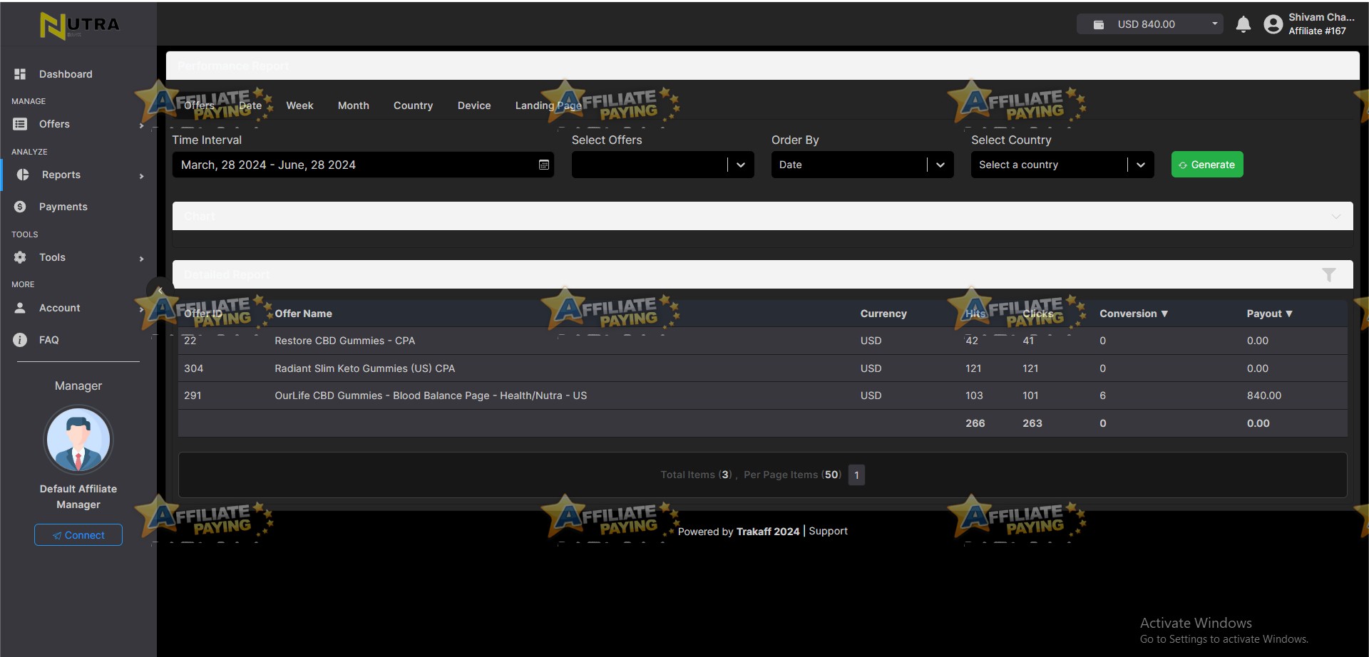The height and width of the screenshot is (657, 1369).
Task: Click the FAQ info icon
Action: tap(20, 340)
